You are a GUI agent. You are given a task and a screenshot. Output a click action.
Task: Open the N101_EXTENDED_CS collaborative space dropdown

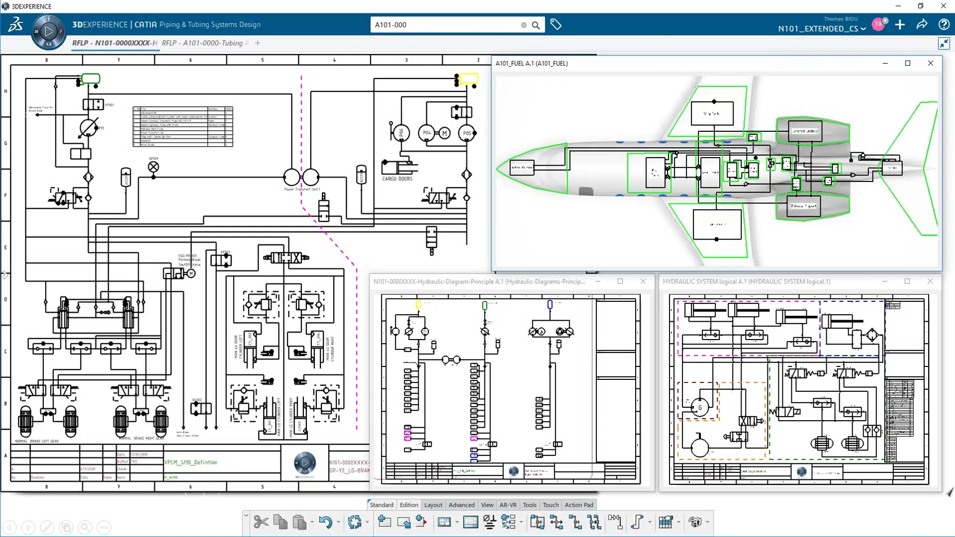[864, 29]
